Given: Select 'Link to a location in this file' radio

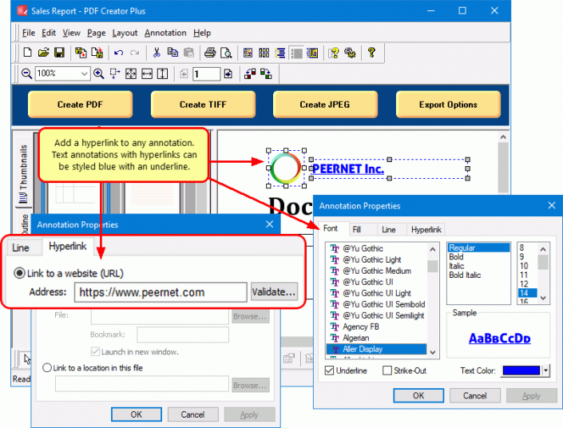Looking at the screenshot, I should click(x=47, y=367).
